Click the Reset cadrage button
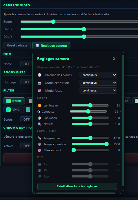Screen dimensions: 138x200 (x=17, y=45)
